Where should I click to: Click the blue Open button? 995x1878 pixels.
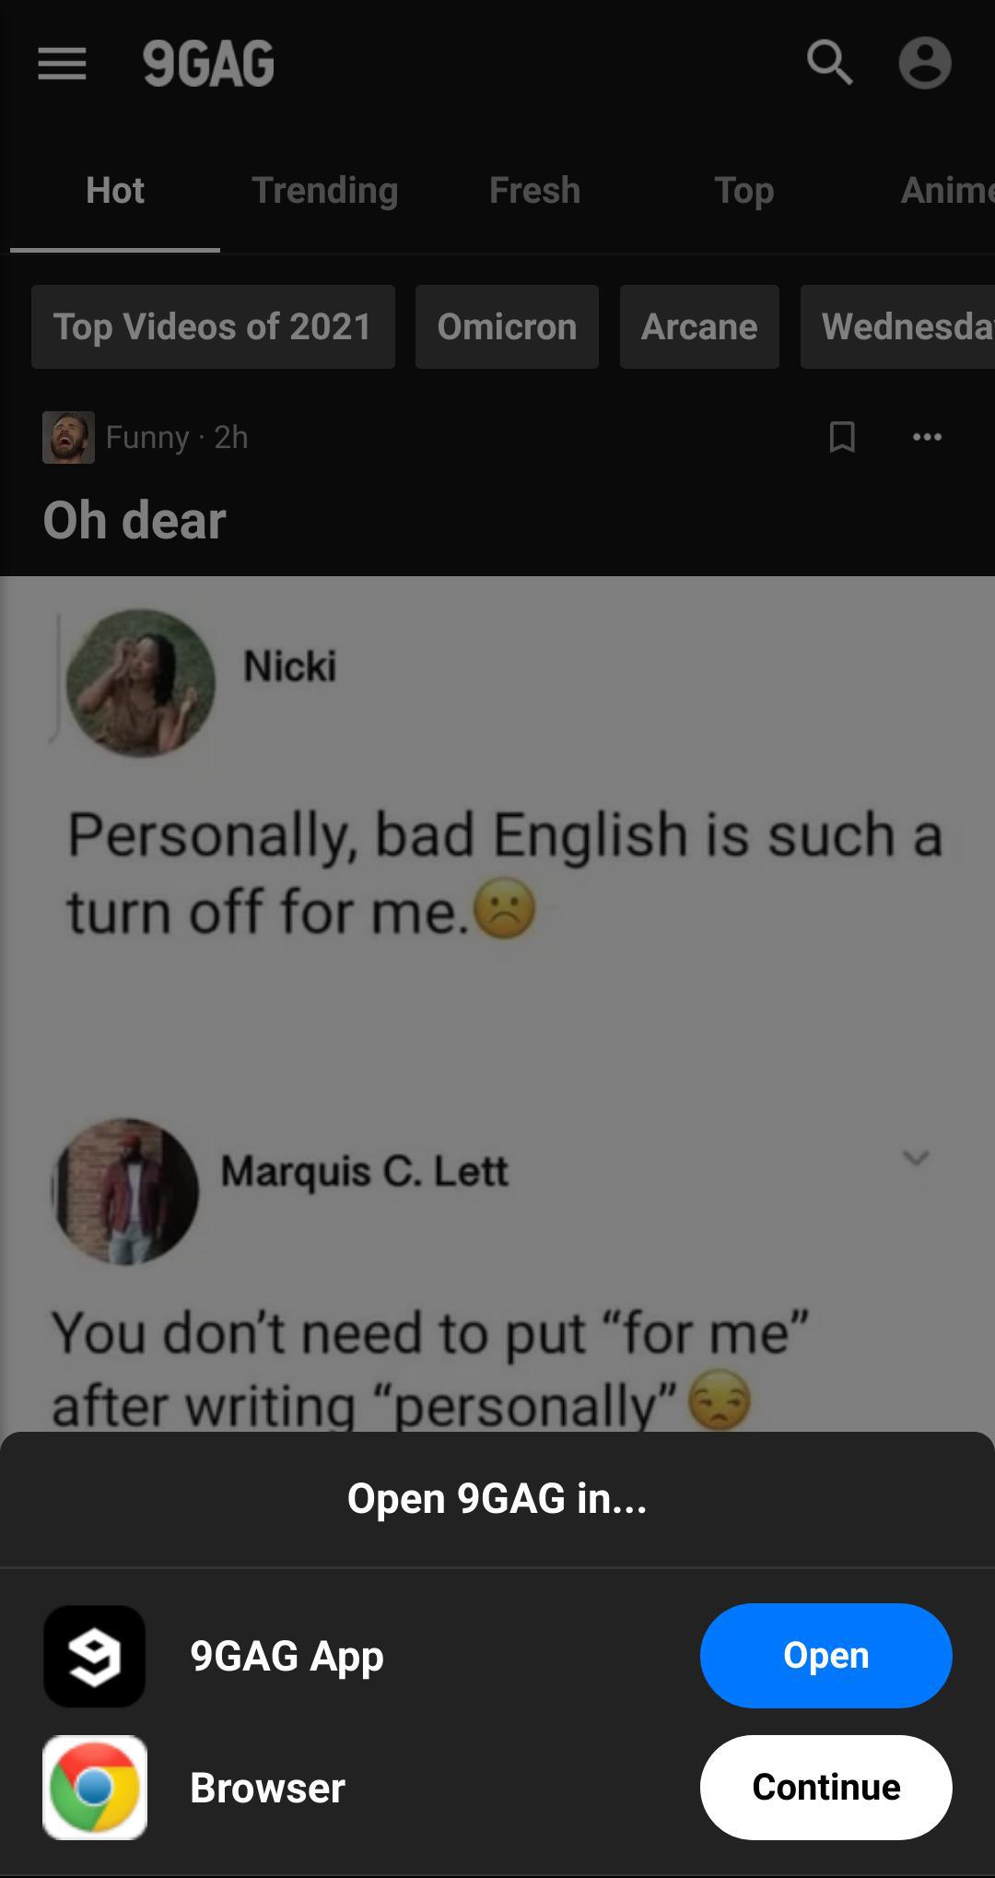click(x=825, y=1656)
